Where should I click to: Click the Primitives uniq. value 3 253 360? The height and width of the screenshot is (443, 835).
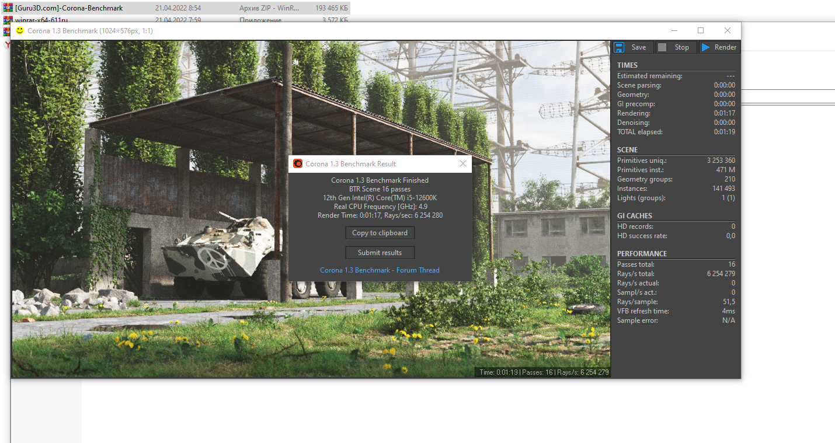point(721,161)
